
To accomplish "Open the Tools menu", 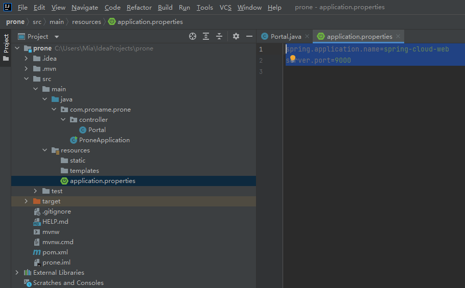I will (205, 8).
